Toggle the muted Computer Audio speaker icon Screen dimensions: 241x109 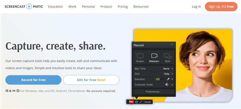[x=167, y=84]
